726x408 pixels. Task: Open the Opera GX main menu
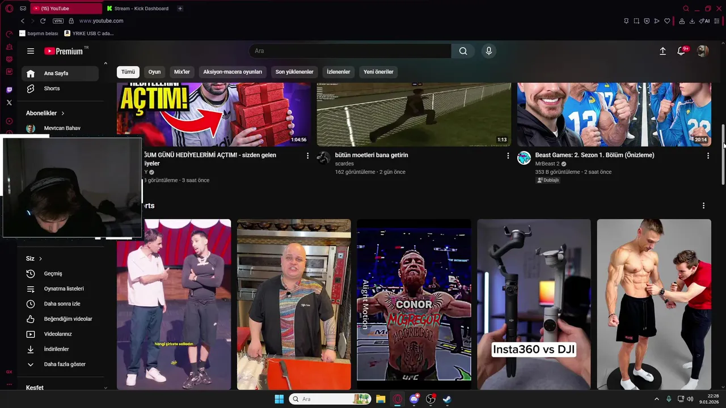pos(9,8)
